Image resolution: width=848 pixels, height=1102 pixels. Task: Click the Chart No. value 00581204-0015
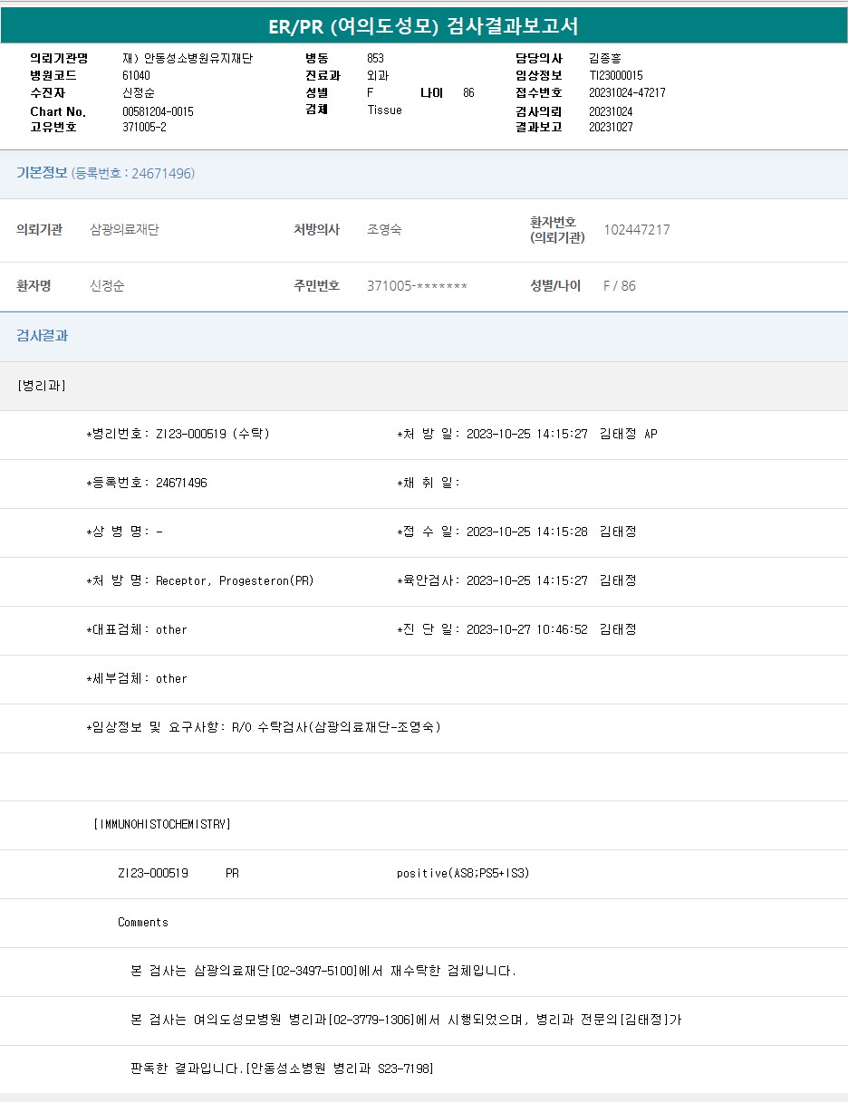coord(158,111)
